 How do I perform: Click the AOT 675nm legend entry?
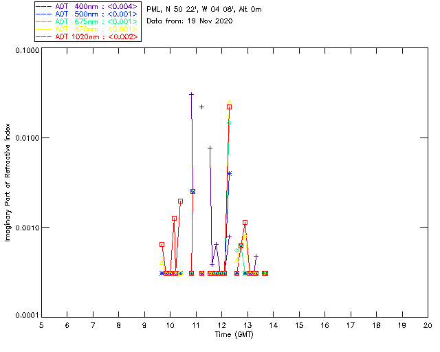(x=87, y=21)
